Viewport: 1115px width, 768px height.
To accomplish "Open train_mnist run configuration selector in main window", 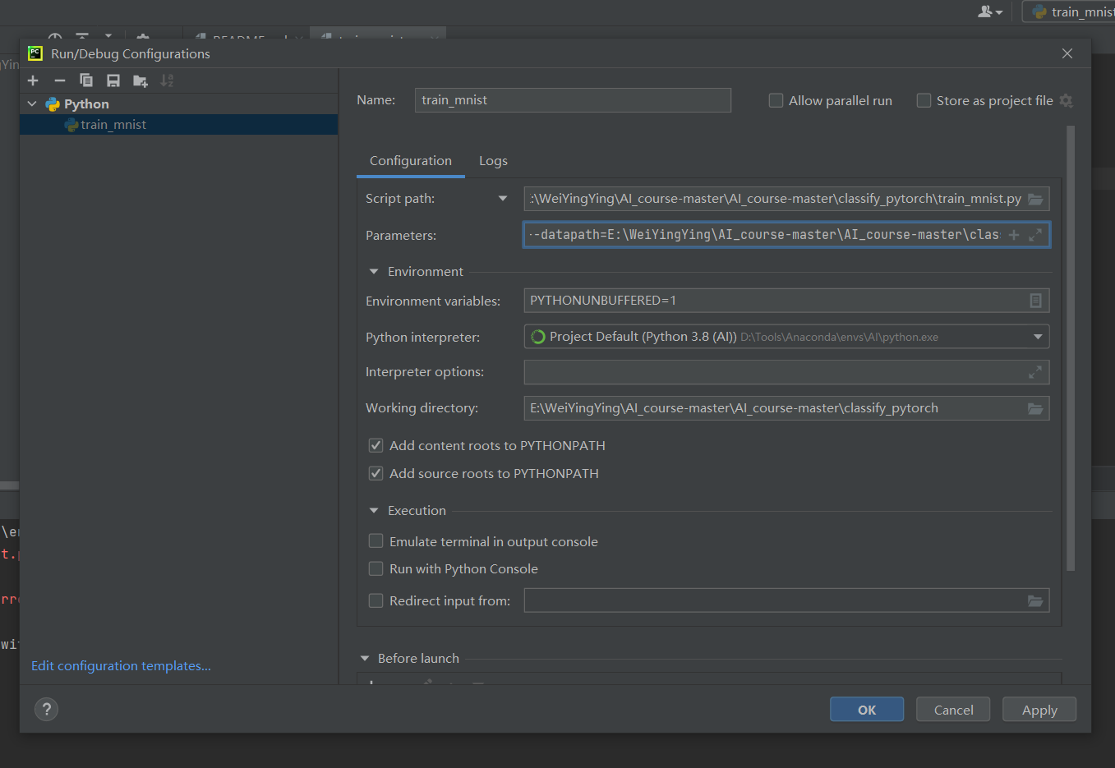I will pyautogui.click(x=1069, y=11).
